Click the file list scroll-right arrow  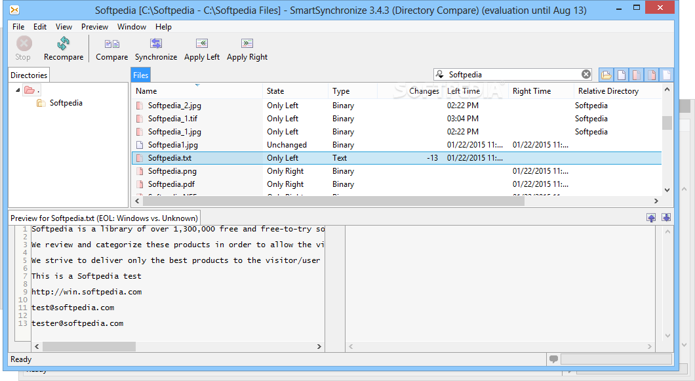[x=656, y=201]
